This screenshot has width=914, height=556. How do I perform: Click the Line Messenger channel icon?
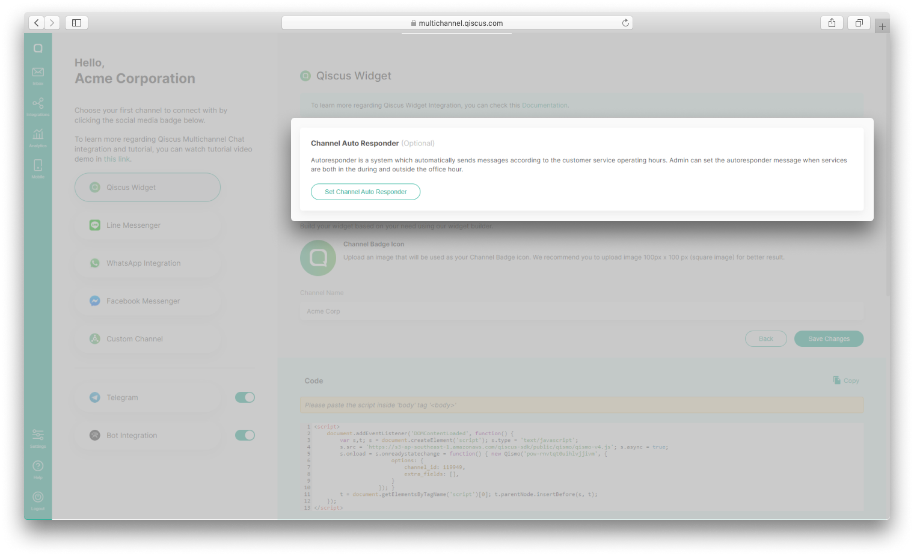tap(95, 225)
